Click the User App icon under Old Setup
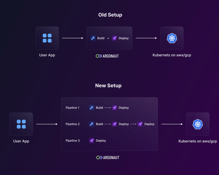Viewport: 219px width, 175px height. [x=47, y=38]
